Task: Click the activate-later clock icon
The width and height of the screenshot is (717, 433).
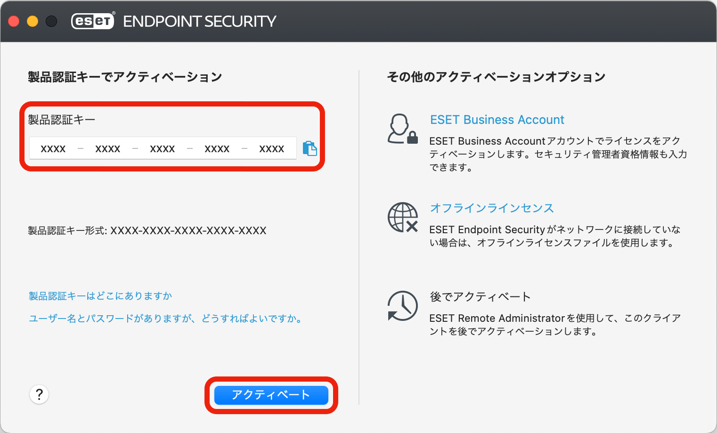Action: pos(402,306)
